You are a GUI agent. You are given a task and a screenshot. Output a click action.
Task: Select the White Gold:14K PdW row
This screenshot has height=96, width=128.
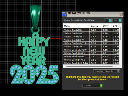(91, 63)
